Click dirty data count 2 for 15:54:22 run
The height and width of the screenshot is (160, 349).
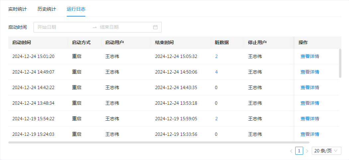(216, 119)
